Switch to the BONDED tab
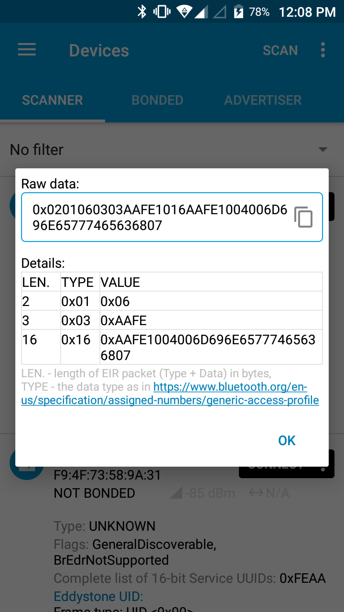Screen dimensions: 344x612 click(x=158, y=100)
